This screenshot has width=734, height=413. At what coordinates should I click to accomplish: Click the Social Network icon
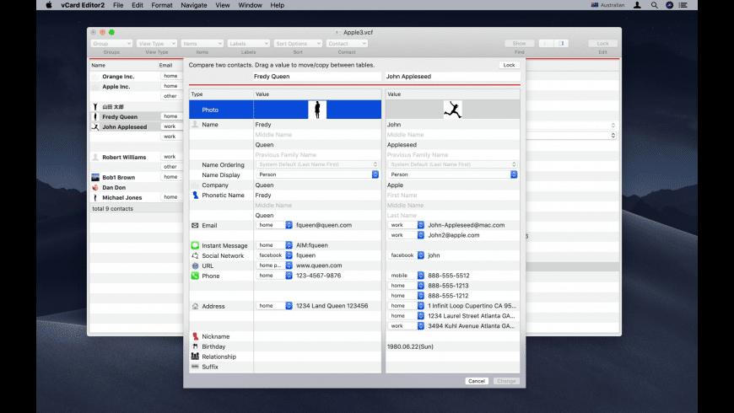click(x=195, y=255)
